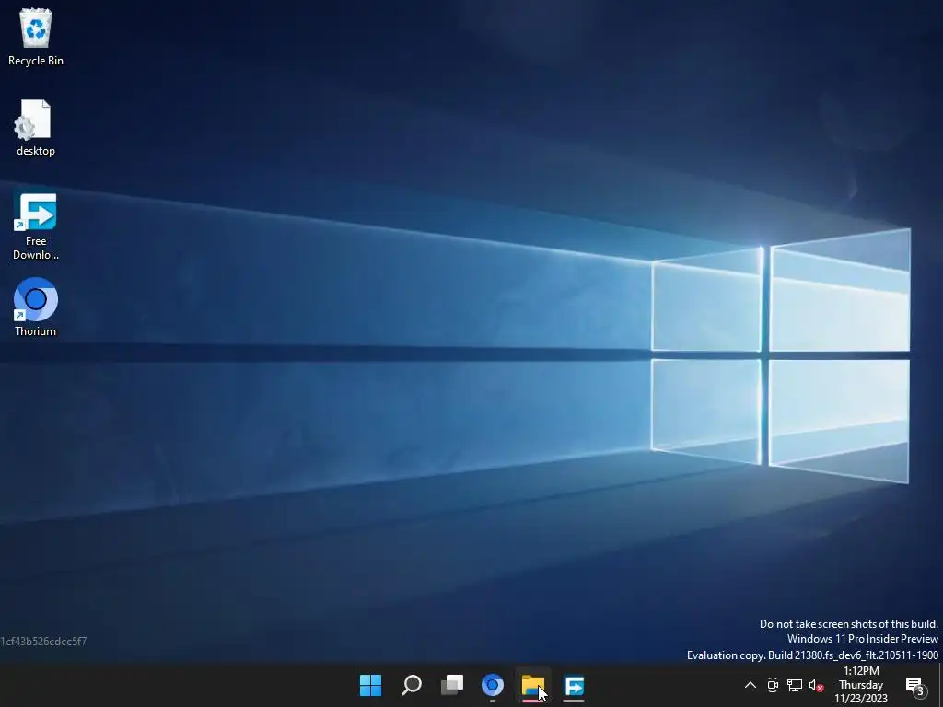
Task: Click the Meet Now tray icon
Action: click(x=773, y=685)
